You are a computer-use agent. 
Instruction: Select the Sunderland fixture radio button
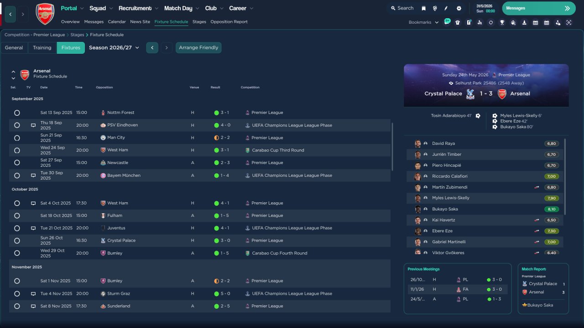(17, 306)
